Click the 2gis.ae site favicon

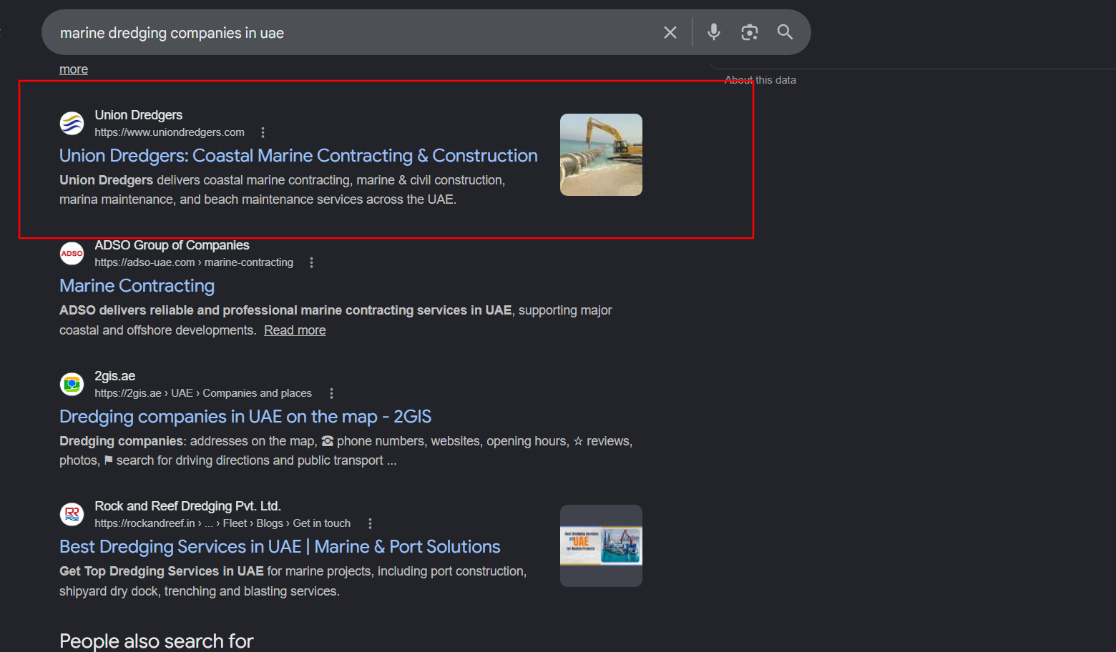(x=72, y=384)
